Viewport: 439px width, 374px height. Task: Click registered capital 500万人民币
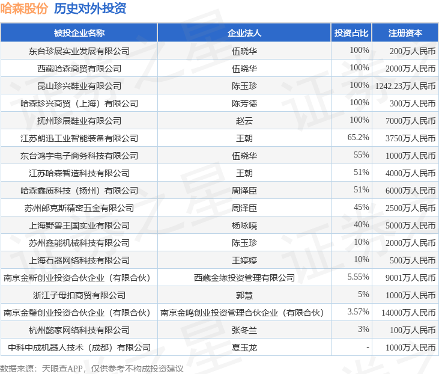(413, 260)
